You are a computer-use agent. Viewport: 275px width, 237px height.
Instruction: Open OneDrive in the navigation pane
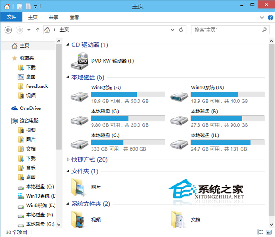[30, 108]
